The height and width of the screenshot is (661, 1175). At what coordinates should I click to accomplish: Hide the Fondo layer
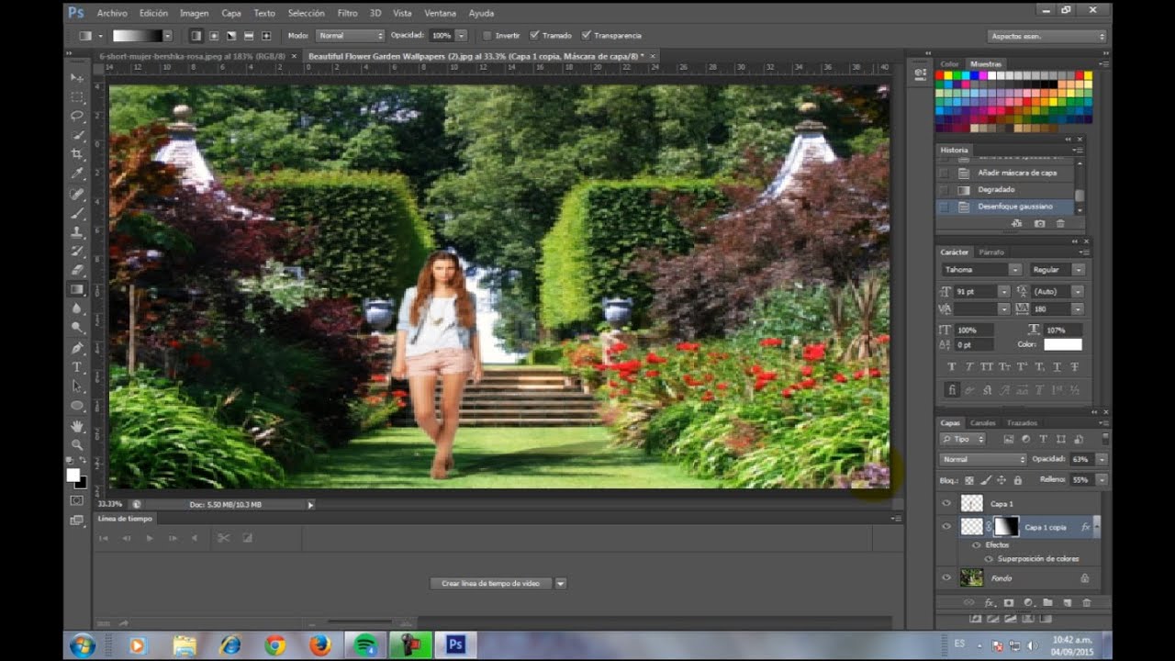pos(946,577)
